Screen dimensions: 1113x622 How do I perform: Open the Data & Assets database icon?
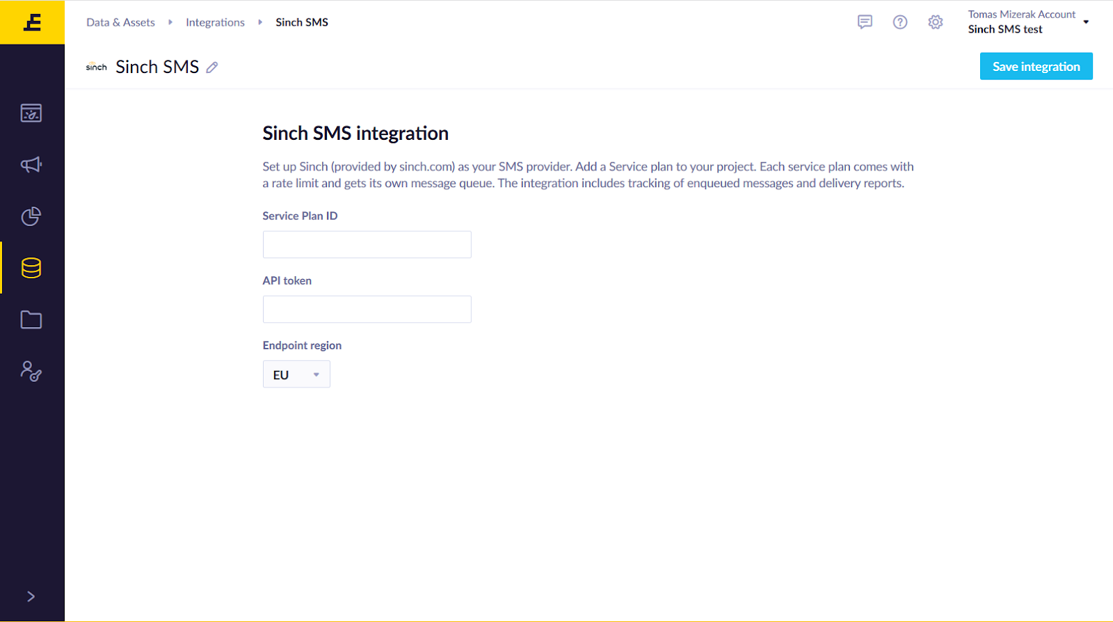pos(31,268)
